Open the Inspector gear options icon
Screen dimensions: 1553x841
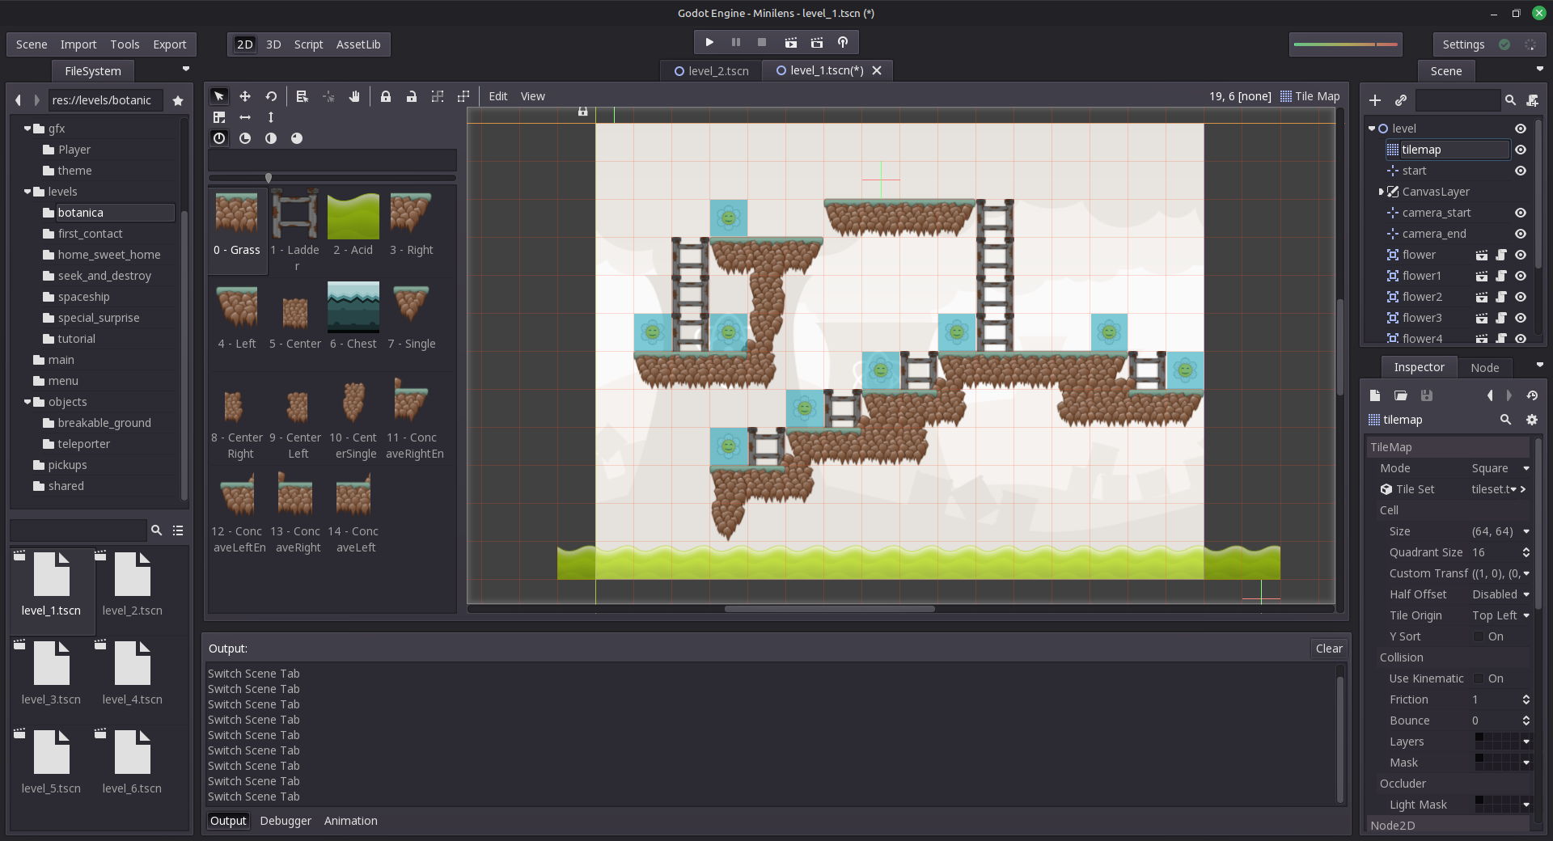click(x=1531, y=420)
